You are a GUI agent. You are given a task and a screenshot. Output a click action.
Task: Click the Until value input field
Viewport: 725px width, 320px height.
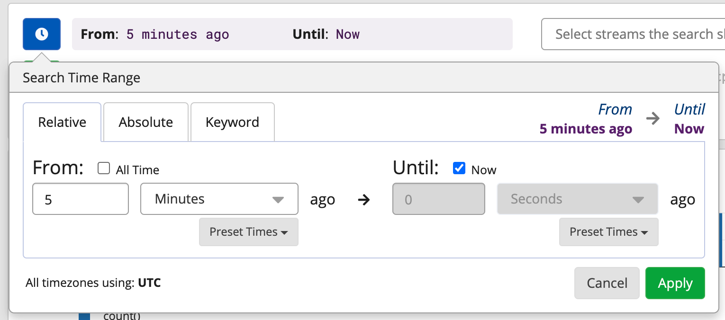point(438,199)
